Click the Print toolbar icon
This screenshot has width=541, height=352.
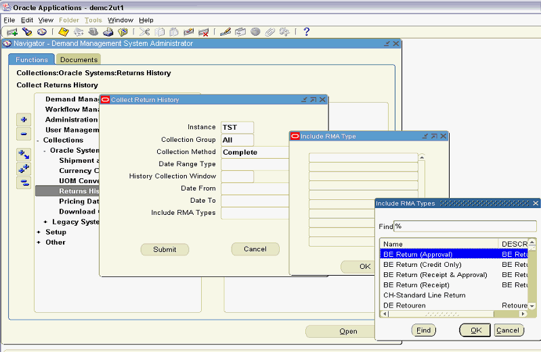tap(108, 32)
